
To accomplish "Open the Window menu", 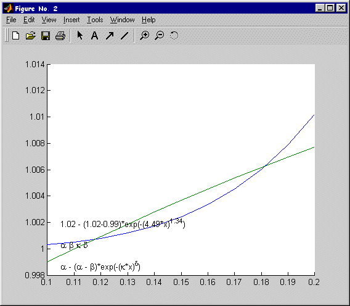I will pos(123,20).
